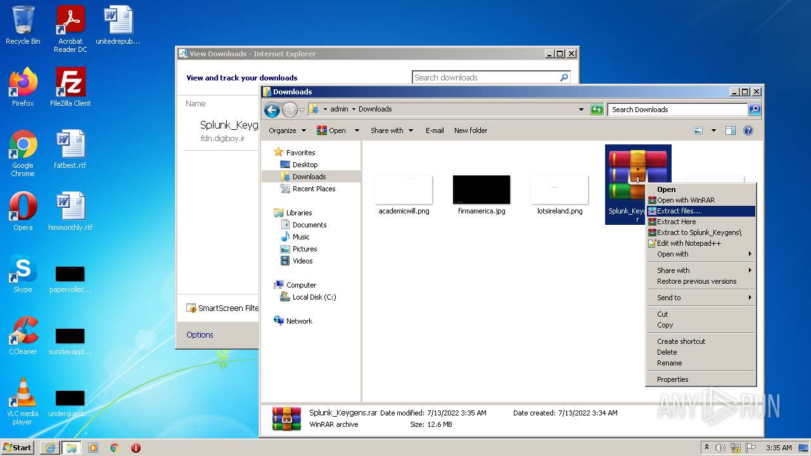The height and width of the screenshot is (456, 811).
Task: Go back in Downloads explorer
Action: [272, 110]
